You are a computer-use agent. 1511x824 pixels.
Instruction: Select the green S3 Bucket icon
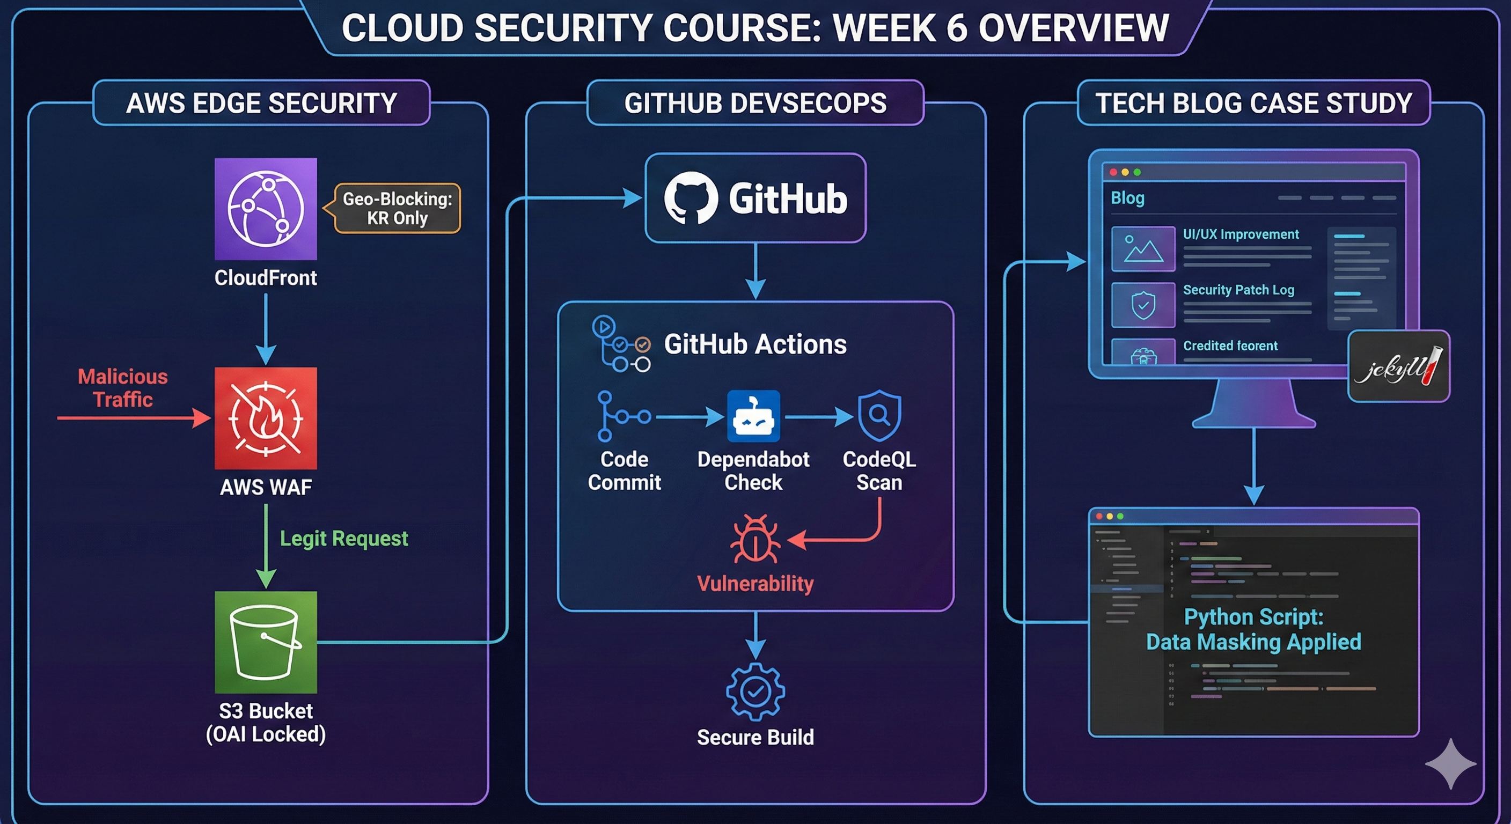click(266, 642)
